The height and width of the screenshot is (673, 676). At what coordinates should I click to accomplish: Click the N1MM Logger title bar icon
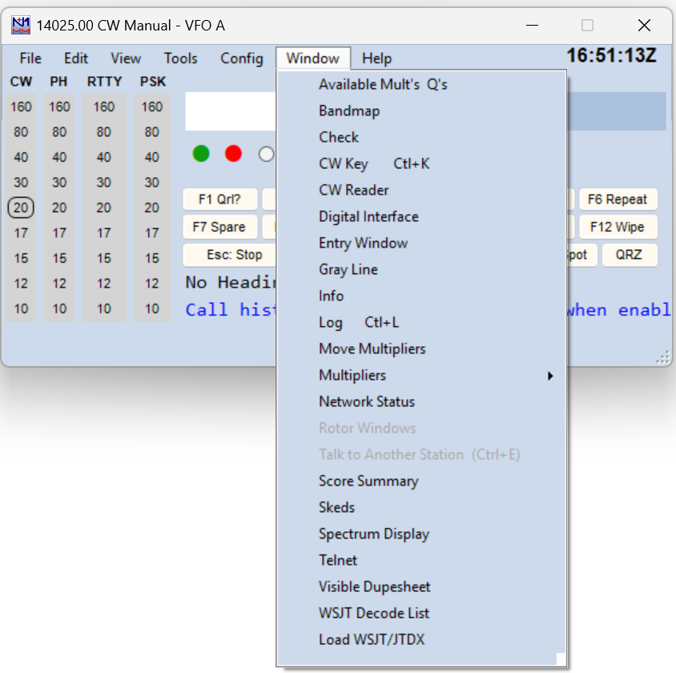(x=20, y=25)
